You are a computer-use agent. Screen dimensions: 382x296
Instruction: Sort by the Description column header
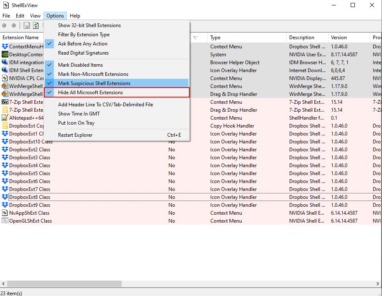pyautogui.click(x=307, y=38)
